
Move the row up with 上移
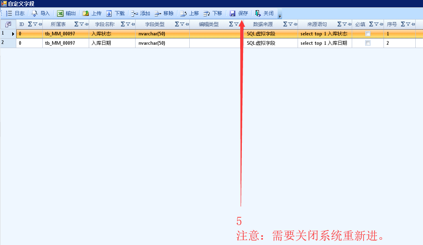coord(190,13)
